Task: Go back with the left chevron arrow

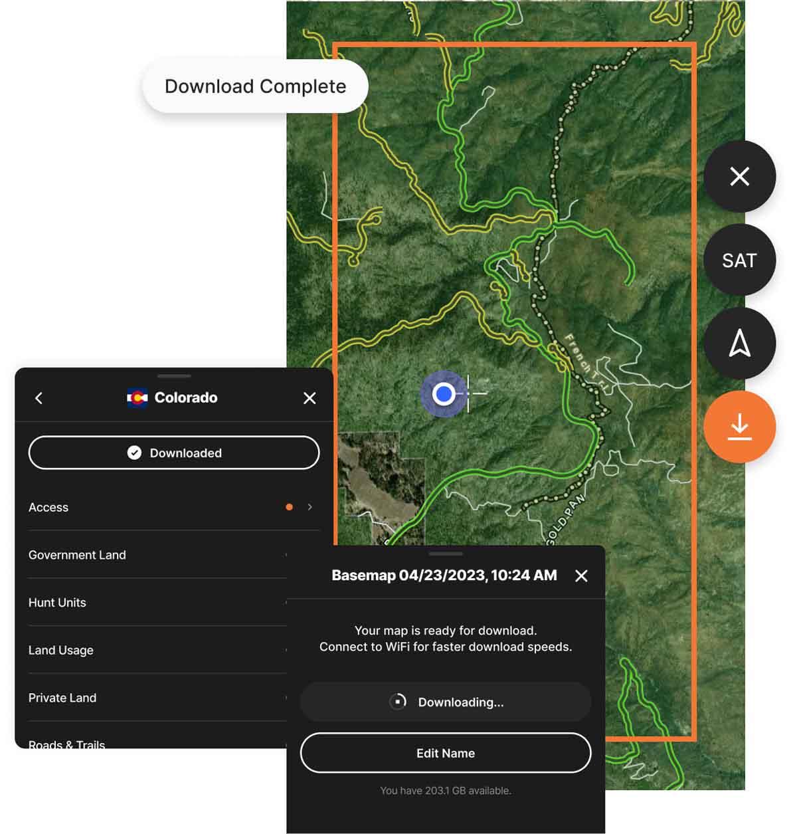Action: pyautogui.click(x=39, y=397)
